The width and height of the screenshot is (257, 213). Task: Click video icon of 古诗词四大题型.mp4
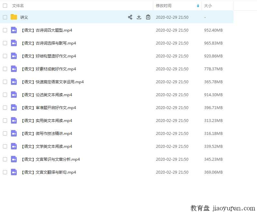[14, 30]
